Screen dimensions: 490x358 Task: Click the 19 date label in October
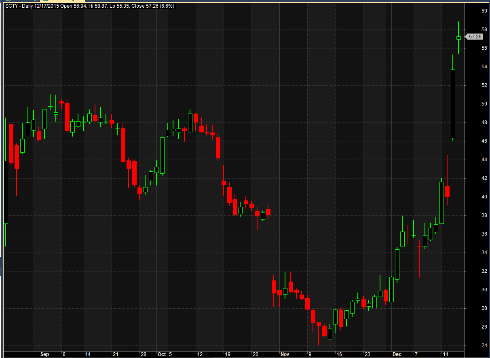(228, 354)
